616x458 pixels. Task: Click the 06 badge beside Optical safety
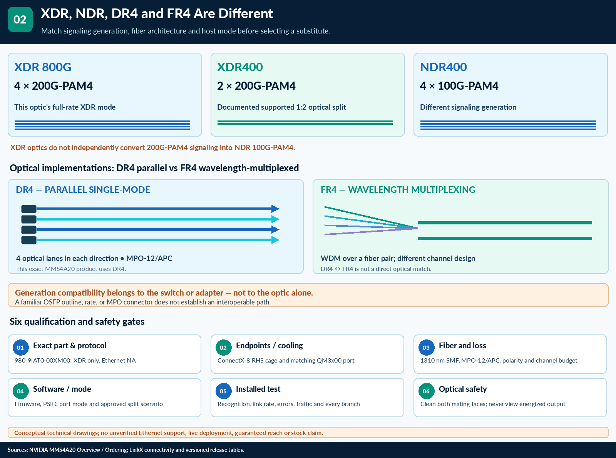pyautogui.click(x=426, y=391)
